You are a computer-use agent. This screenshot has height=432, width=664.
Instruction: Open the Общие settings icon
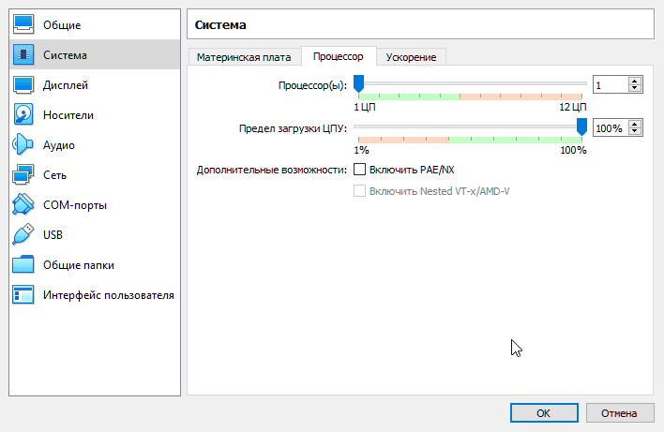pyautogui.click(x=23, y=24)
